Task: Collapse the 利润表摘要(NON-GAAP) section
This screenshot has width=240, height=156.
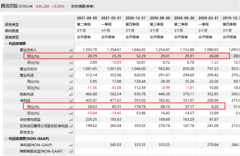Action: tap(6, 138)
